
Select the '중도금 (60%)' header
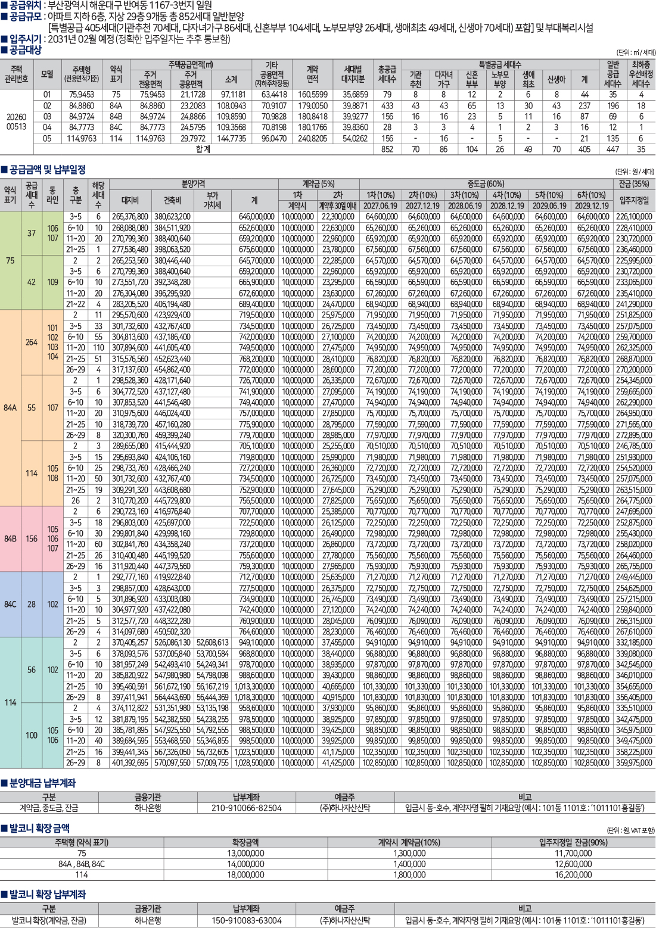(x=486, y=184)
